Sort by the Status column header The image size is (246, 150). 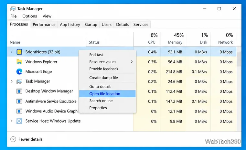(x=94, y=42)
